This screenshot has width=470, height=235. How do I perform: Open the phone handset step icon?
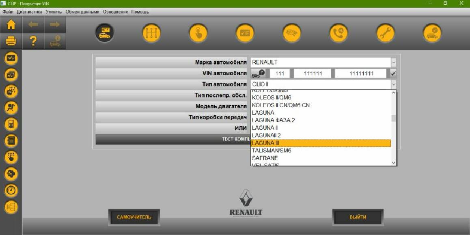[x=338, y=33]
